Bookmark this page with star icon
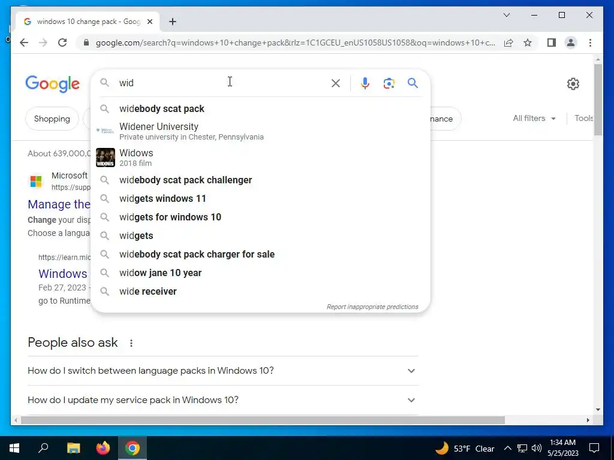614x460 pixels. click(x=528, y=43)
